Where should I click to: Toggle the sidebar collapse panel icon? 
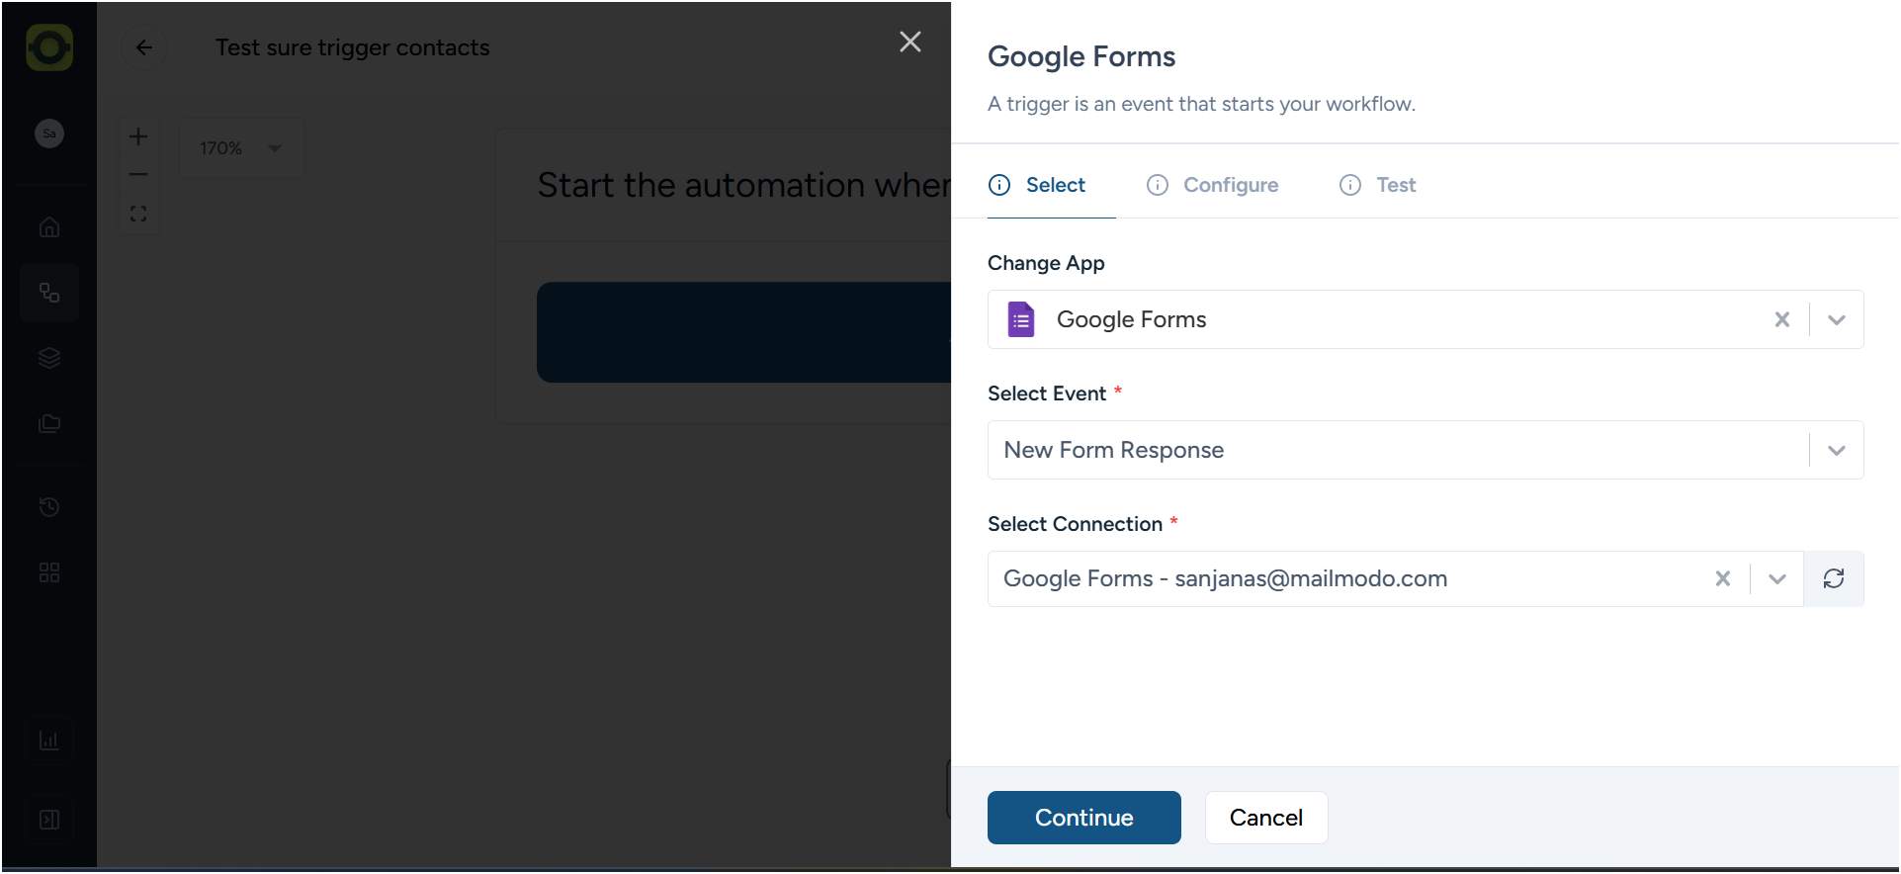point(49,820)
